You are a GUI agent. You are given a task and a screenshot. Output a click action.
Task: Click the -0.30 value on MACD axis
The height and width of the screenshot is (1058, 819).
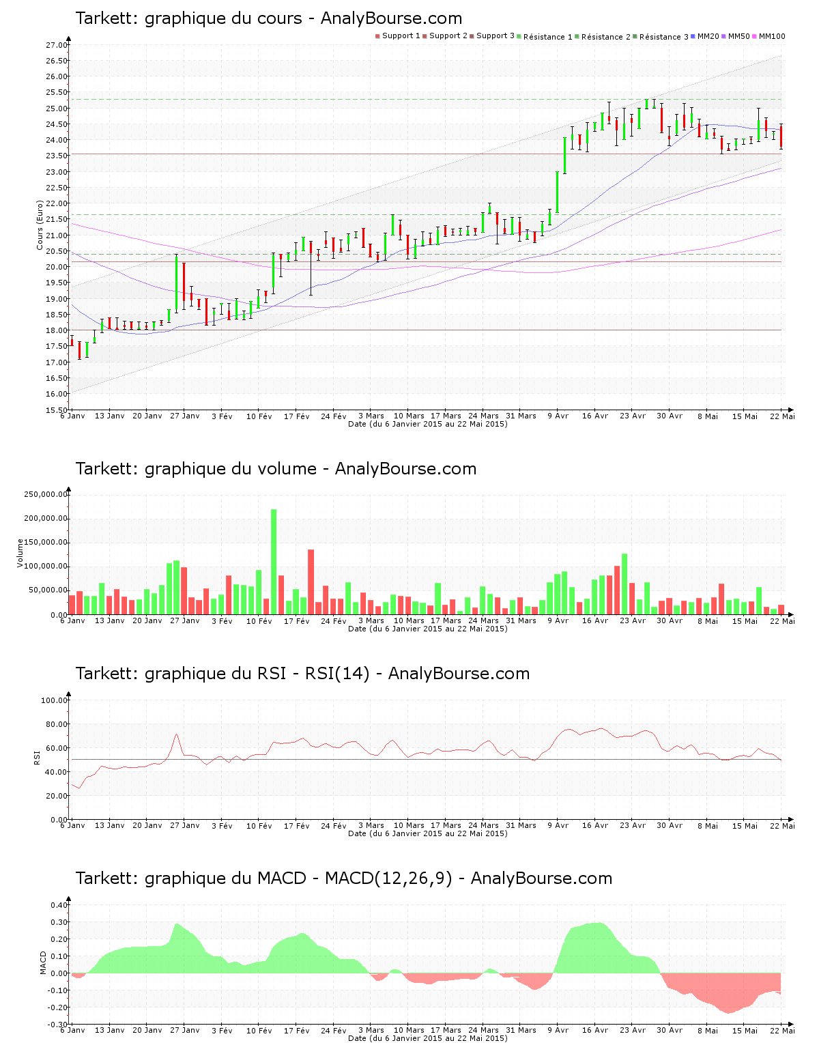58,1025
